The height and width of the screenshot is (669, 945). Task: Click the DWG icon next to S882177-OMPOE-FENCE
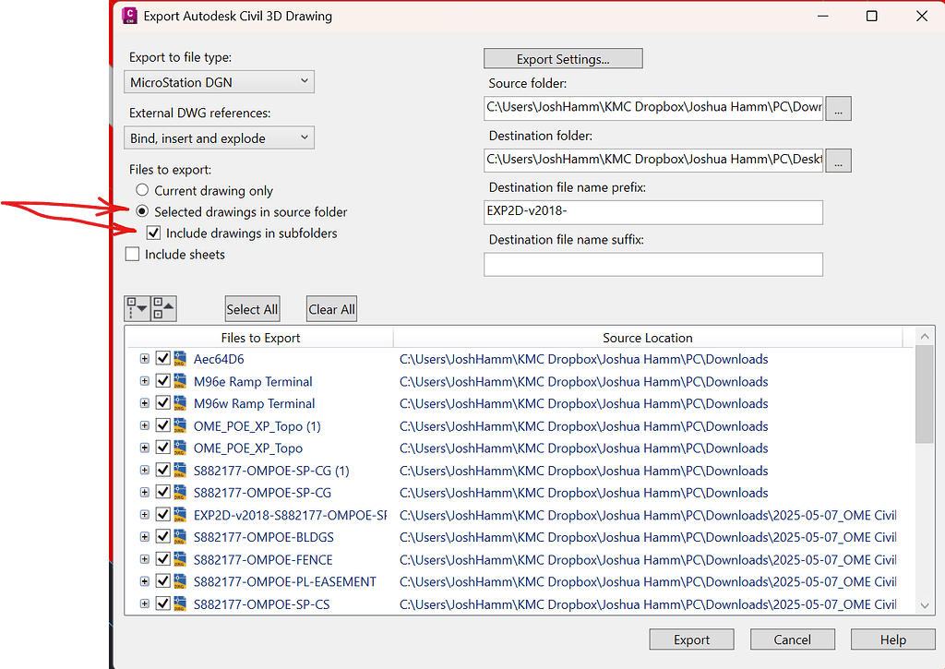coord(180,559)
